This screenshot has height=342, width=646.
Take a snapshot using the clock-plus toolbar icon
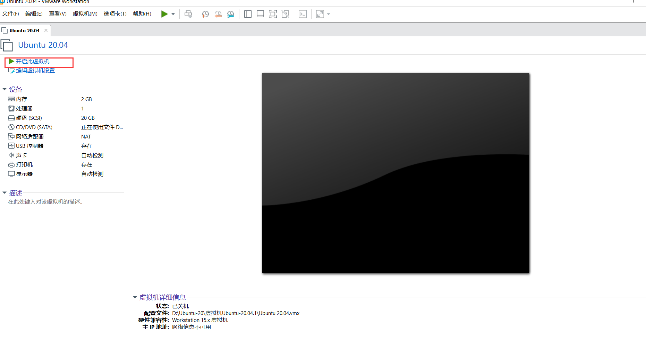point(205,14)
